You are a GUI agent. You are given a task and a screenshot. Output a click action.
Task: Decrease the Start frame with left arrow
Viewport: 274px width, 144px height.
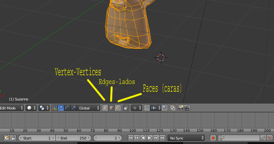pyautogui.click(x=21, y=138)
